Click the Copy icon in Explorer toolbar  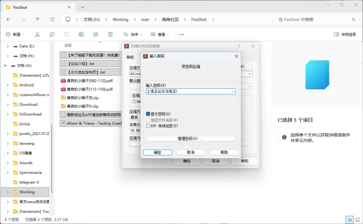[52, 34]
